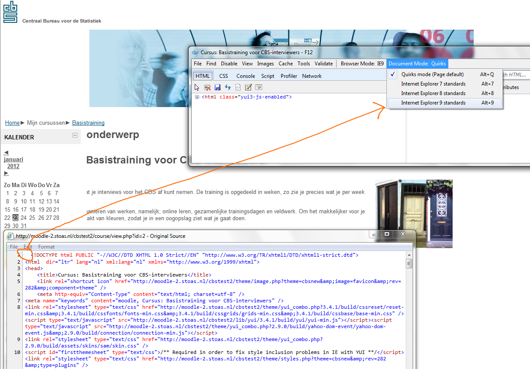This screenshot has height=369, width=530.
Task: Maximize the Original Source window
Action: pos(387,234)
